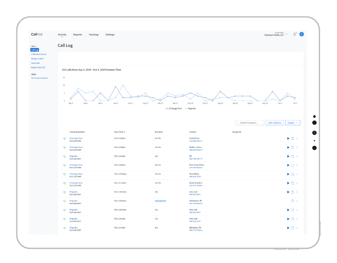Open Voicemail in sidebar
This screenshot has width=337, height=263.
pyautogui.click(x=35, y=63)
